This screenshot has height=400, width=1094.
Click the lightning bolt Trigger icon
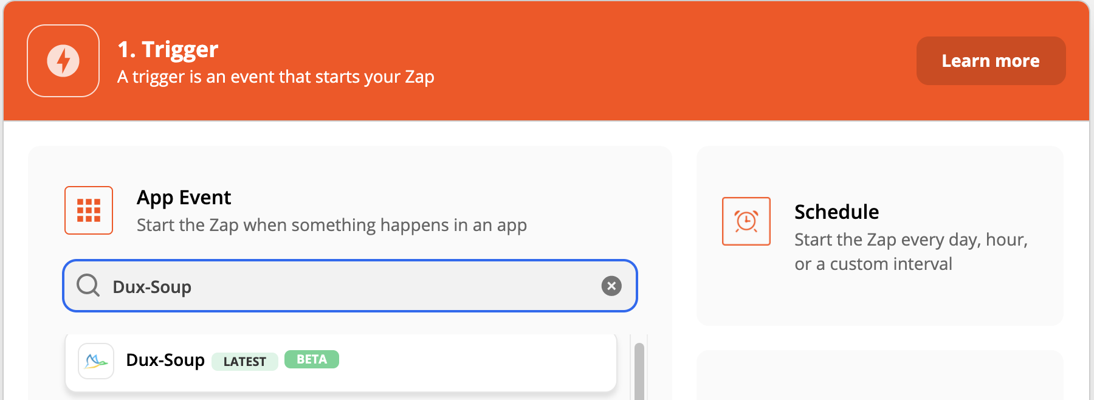(63, 61)
